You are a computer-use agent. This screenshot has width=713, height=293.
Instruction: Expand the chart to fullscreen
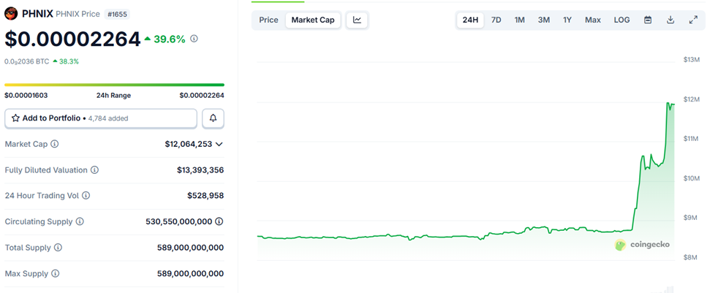click(693, 20)
